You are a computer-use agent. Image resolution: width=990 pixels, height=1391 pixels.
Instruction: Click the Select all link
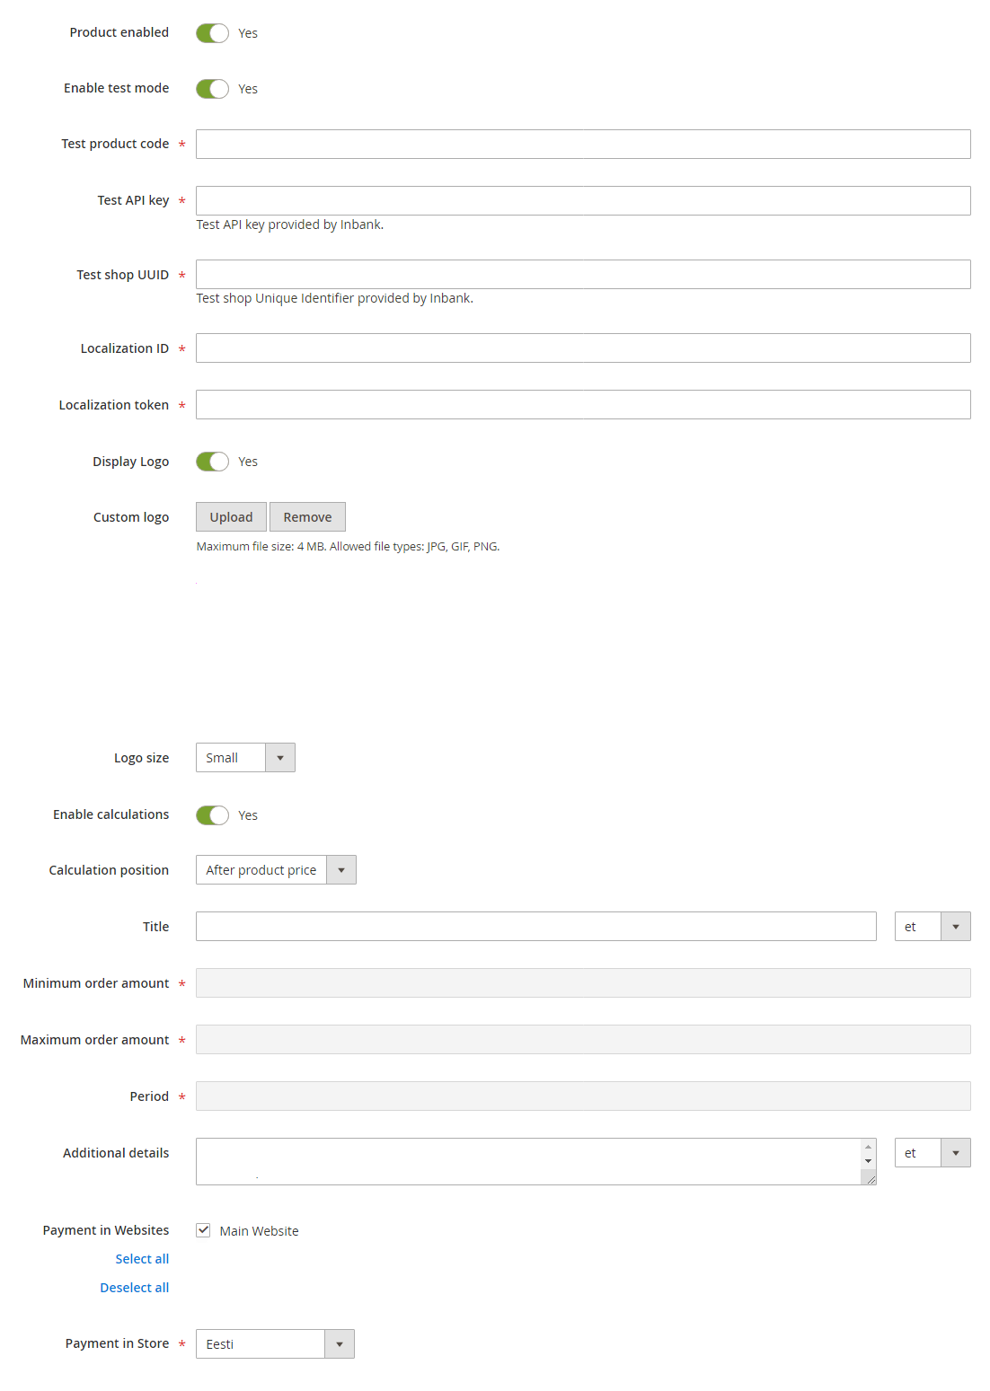click(x=142, y=1259)
